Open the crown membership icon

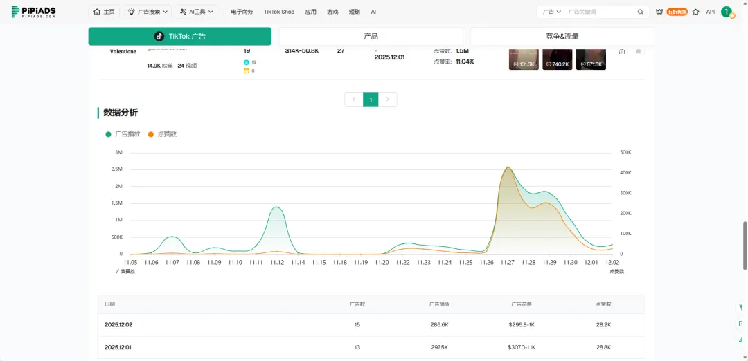pyautogui.click(x=659, y=12)
